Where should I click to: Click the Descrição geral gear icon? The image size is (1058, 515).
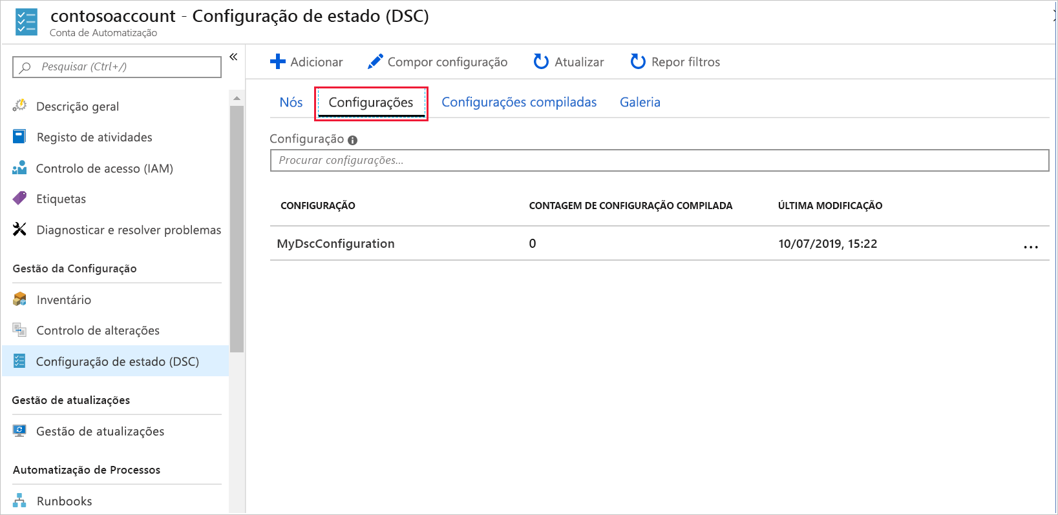pos(20,105)
